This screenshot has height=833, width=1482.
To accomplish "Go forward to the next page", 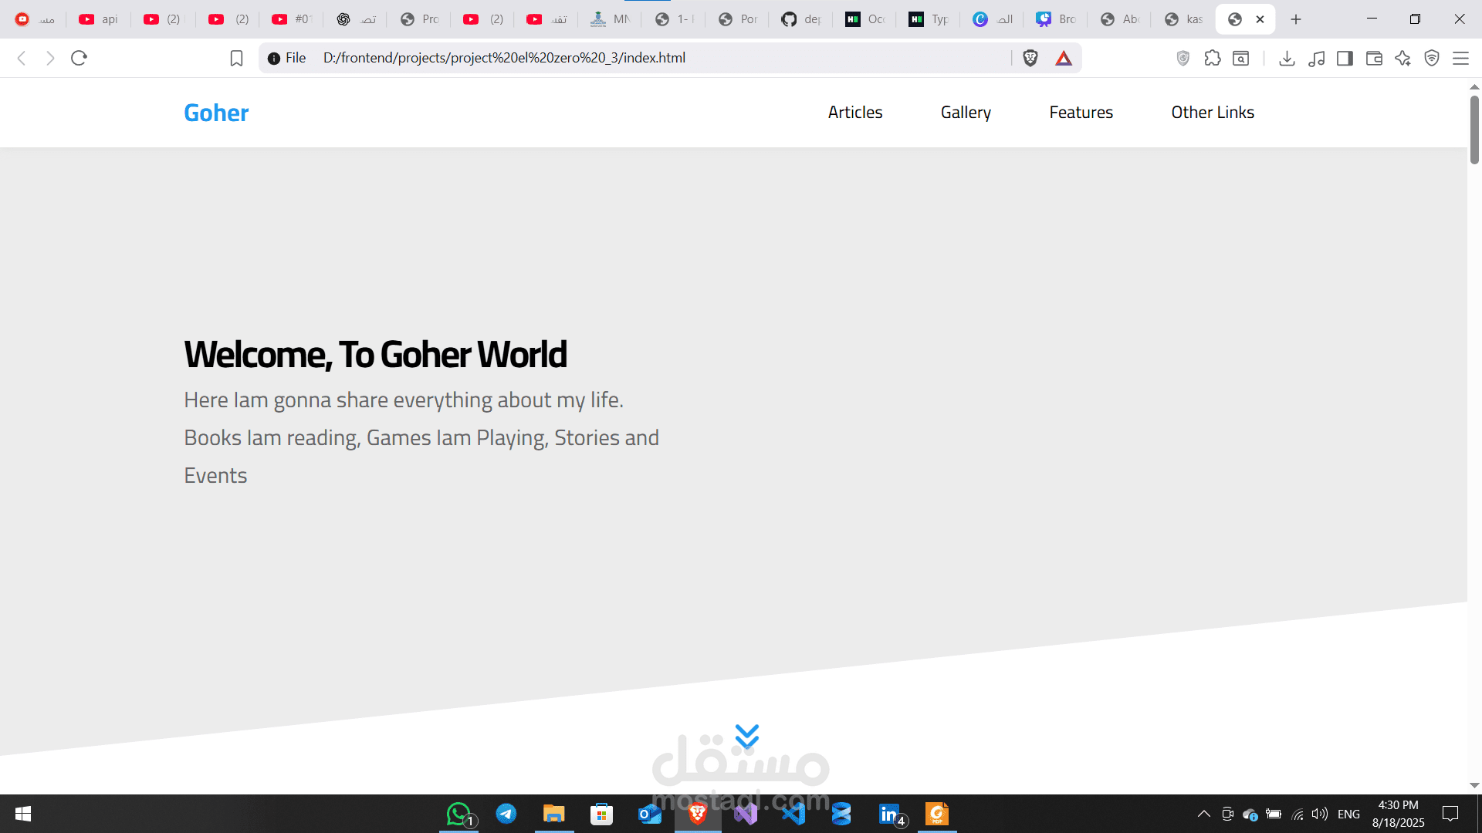I will [x=50, y=58].
